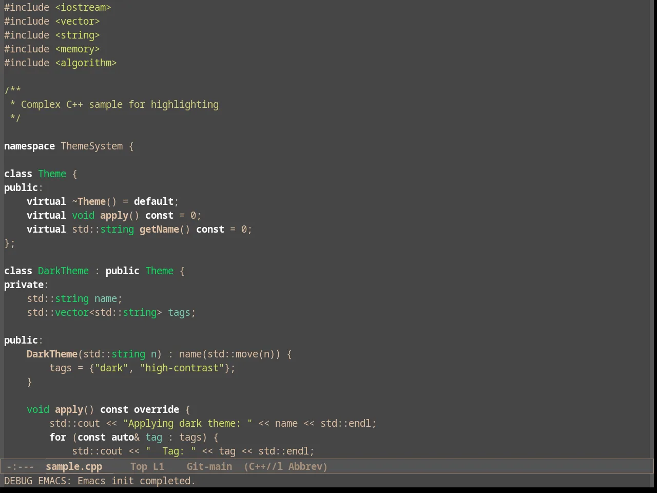The image size is (657, 493).
Task: Click the 'private' access specifier
Action: pos(24,285)
